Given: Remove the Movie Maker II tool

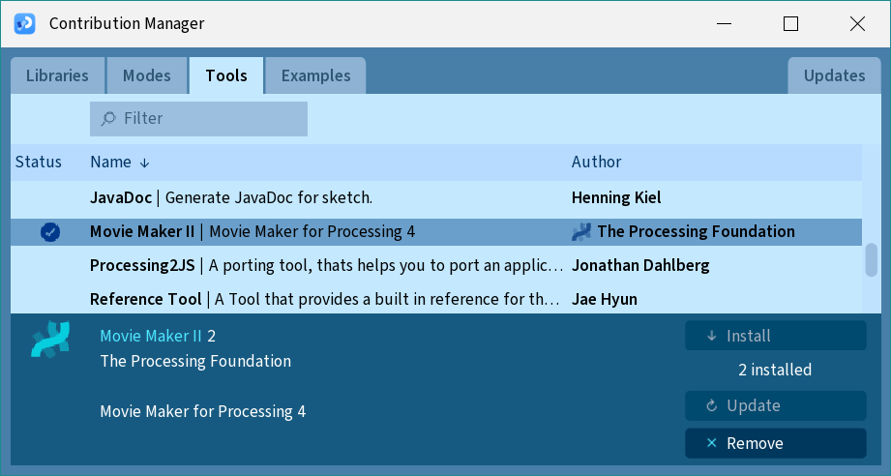Looking at the screenshot, I should coord(776,443).
